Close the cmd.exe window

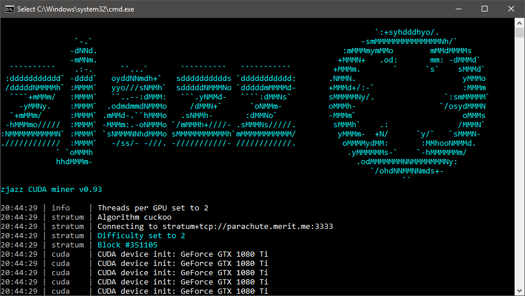click(x=511, y=9)
